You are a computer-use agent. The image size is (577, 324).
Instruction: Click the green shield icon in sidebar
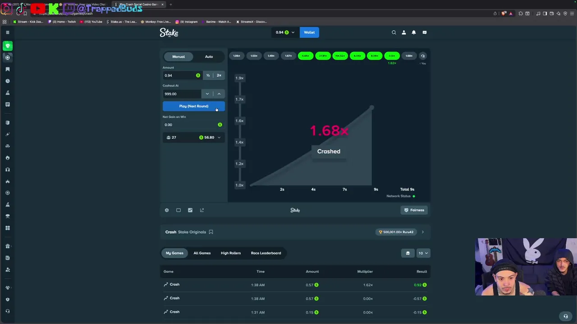pyautogui.click(x=7, y=46)
